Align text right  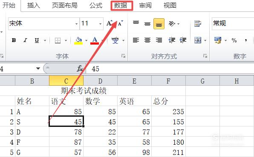pos(159,40)
